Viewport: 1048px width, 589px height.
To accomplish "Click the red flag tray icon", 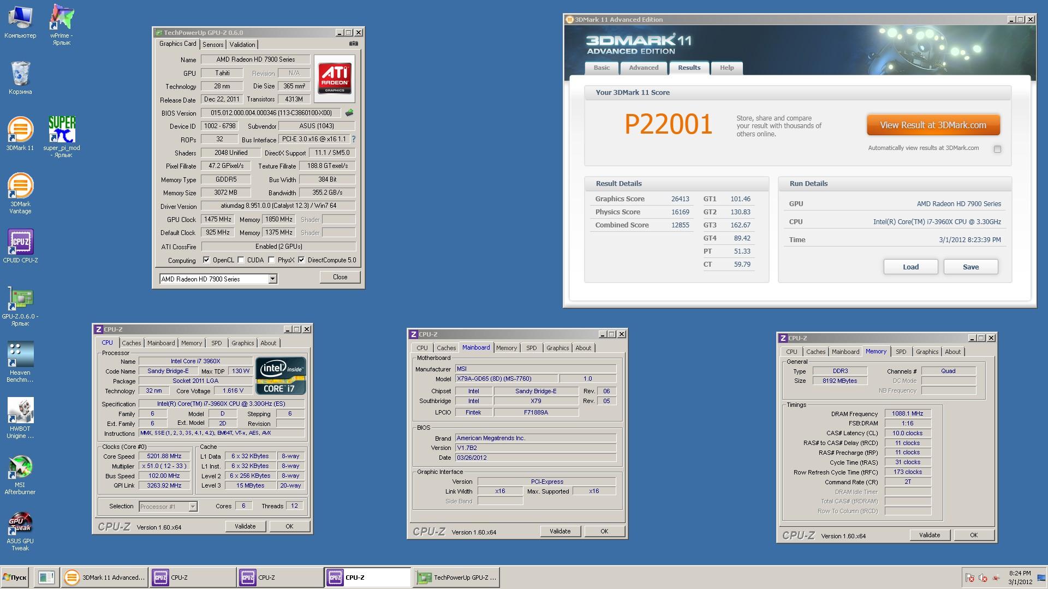I will tap(970, 578).
